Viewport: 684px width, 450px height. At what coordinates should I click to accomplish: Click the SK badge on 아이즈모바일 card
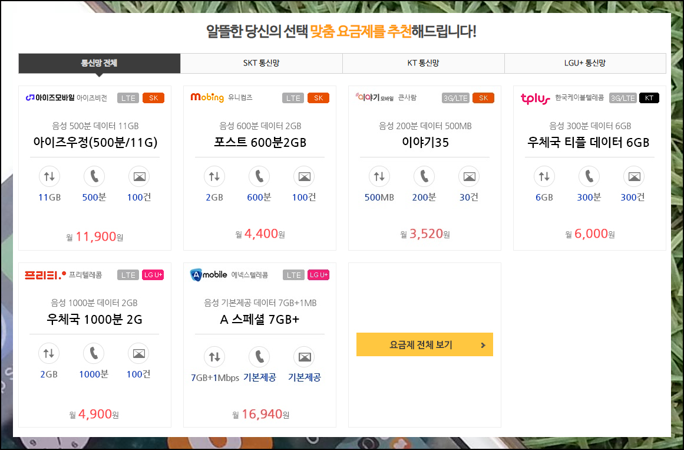click(x=154, y=98)
